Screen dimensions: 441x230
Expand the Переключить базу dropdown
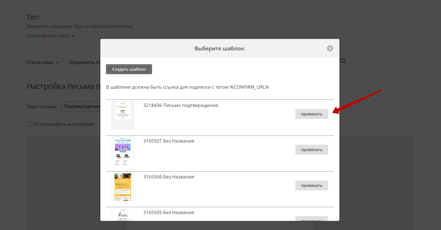(x=50, y=36)
